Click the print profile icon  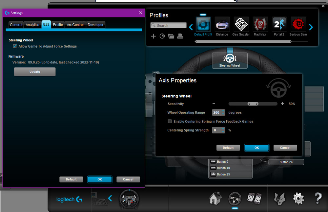coord(180,36)
